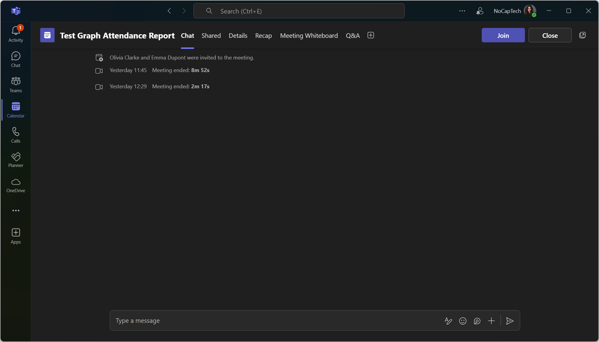Open Apps from sidebar

coord(16,236)
